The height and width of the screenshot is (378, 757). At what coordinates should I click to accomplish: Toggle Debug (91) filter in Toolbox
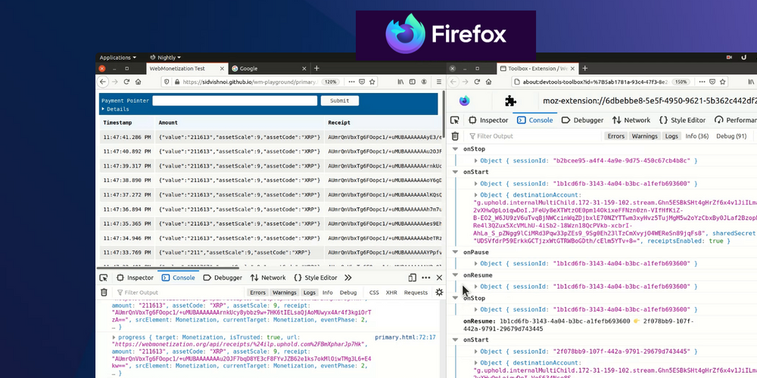731,136
